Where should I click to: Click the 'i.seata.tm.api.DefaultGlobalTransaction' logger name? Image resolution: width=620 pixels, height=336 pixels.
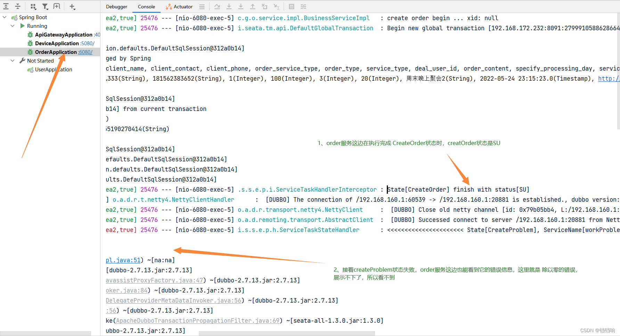305,28
